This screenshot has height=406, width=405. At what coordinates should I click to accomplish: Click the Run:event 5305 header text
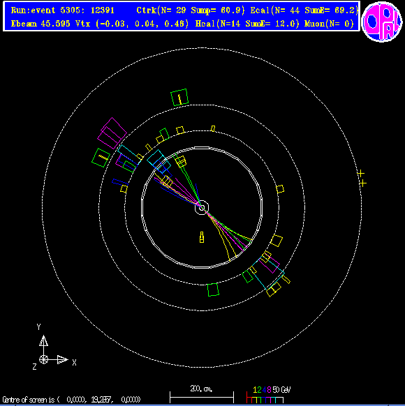pos(62,10)
